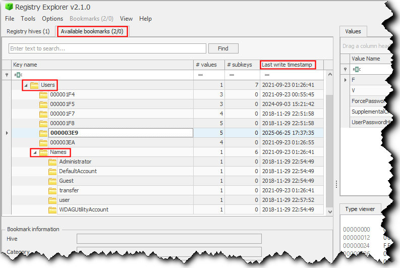The width and height of the screenshot is (400, 268).
Task: Open the Tools menu
Action: coord(28,19)
